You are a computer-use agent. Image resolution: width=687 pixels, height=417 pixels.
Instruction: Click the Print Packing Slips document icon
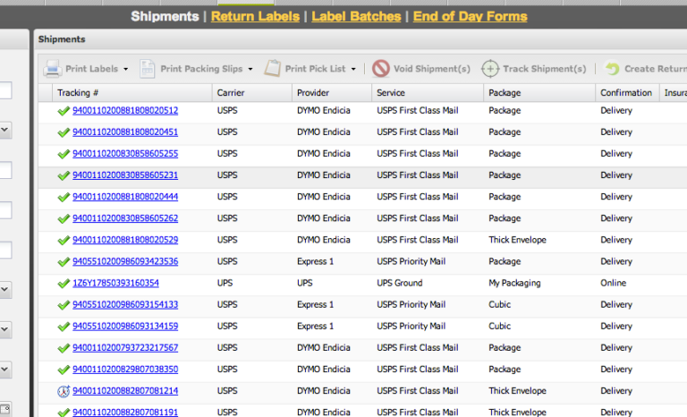pos(147,69)
